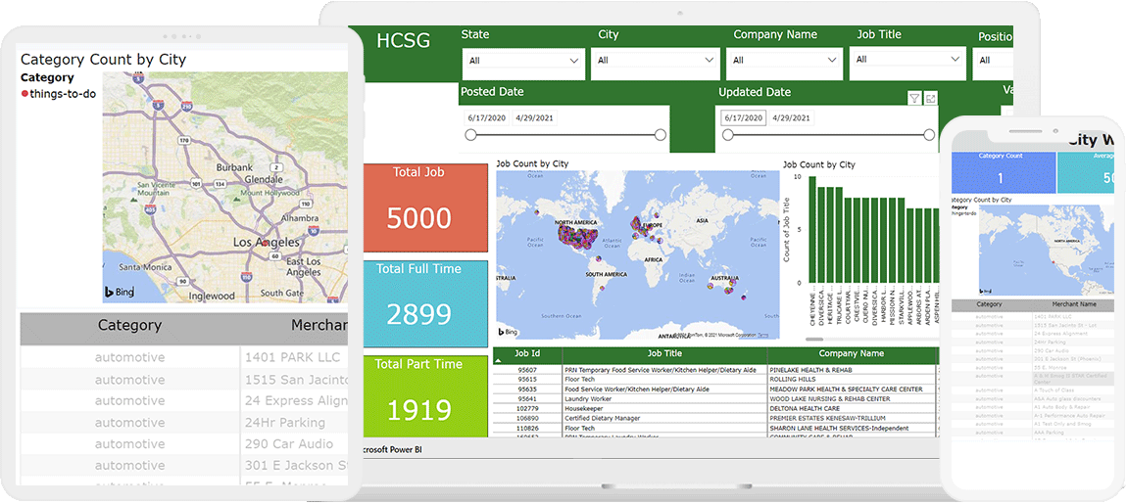Screen dimensions: 1127x504
Task: Click the 290 Car Audio row on tablet
Action: click(184, 443)
